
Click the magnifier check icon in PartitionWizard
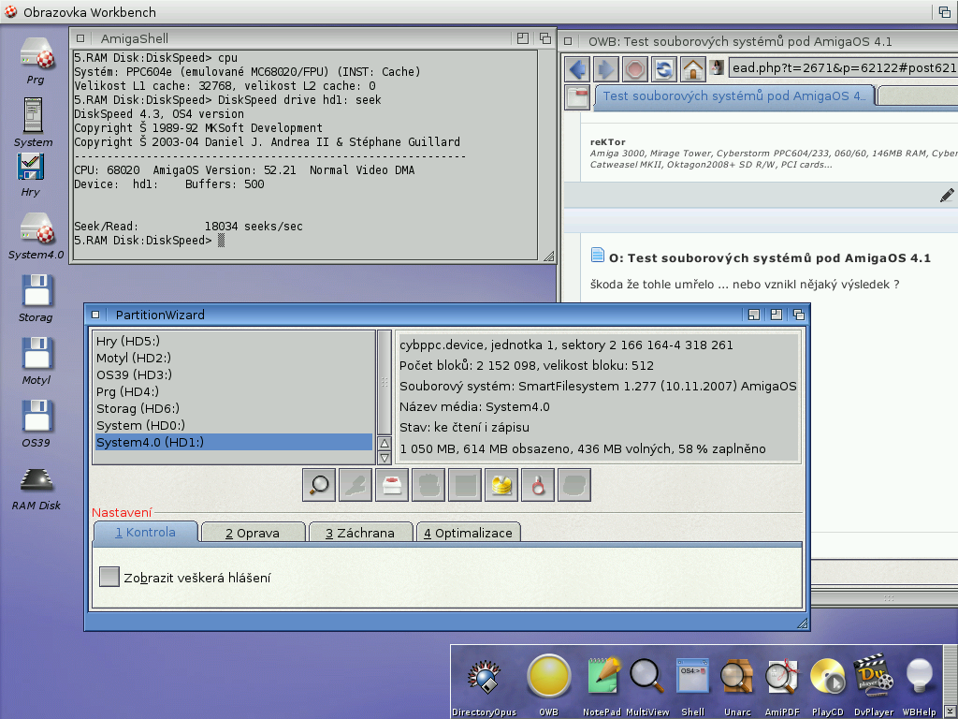pos(320,484)
